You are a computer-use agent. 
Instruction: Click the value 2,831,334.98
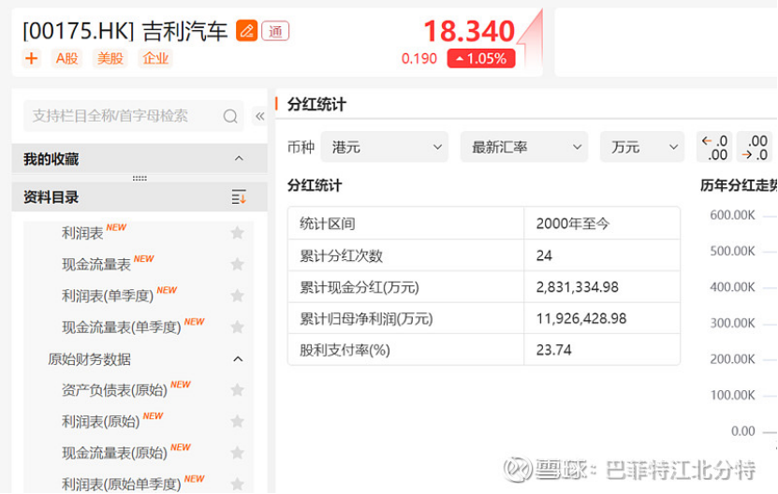[x=577, y=287]
